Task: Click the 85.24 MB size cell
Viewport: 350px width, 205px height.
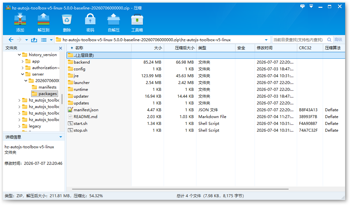Action: pyautogui.click(x=152, y=62)
